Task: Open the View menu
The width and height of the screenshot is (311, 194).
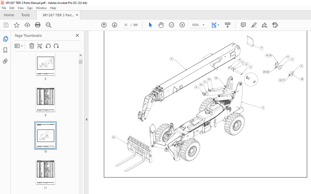Action: coord(21,8)
